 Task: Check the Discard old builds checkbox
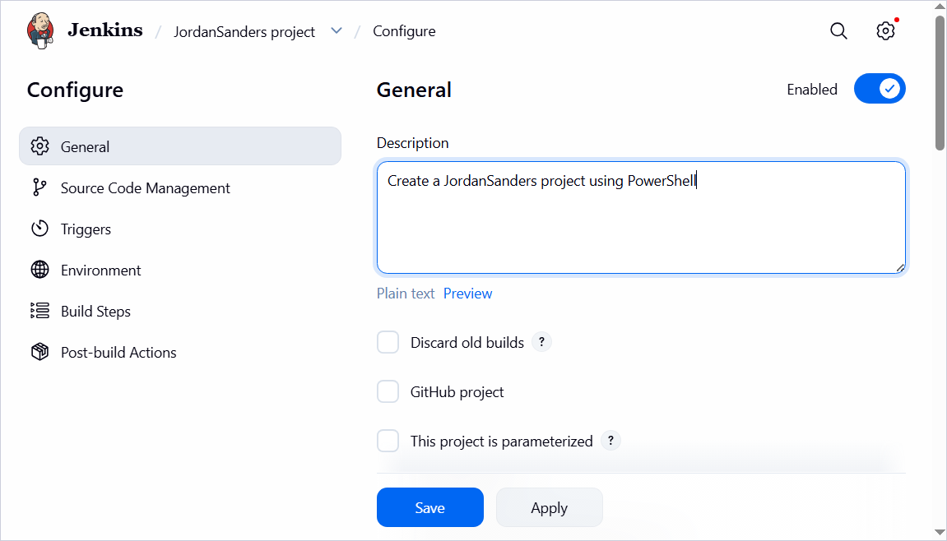click(x=388, y=342)
